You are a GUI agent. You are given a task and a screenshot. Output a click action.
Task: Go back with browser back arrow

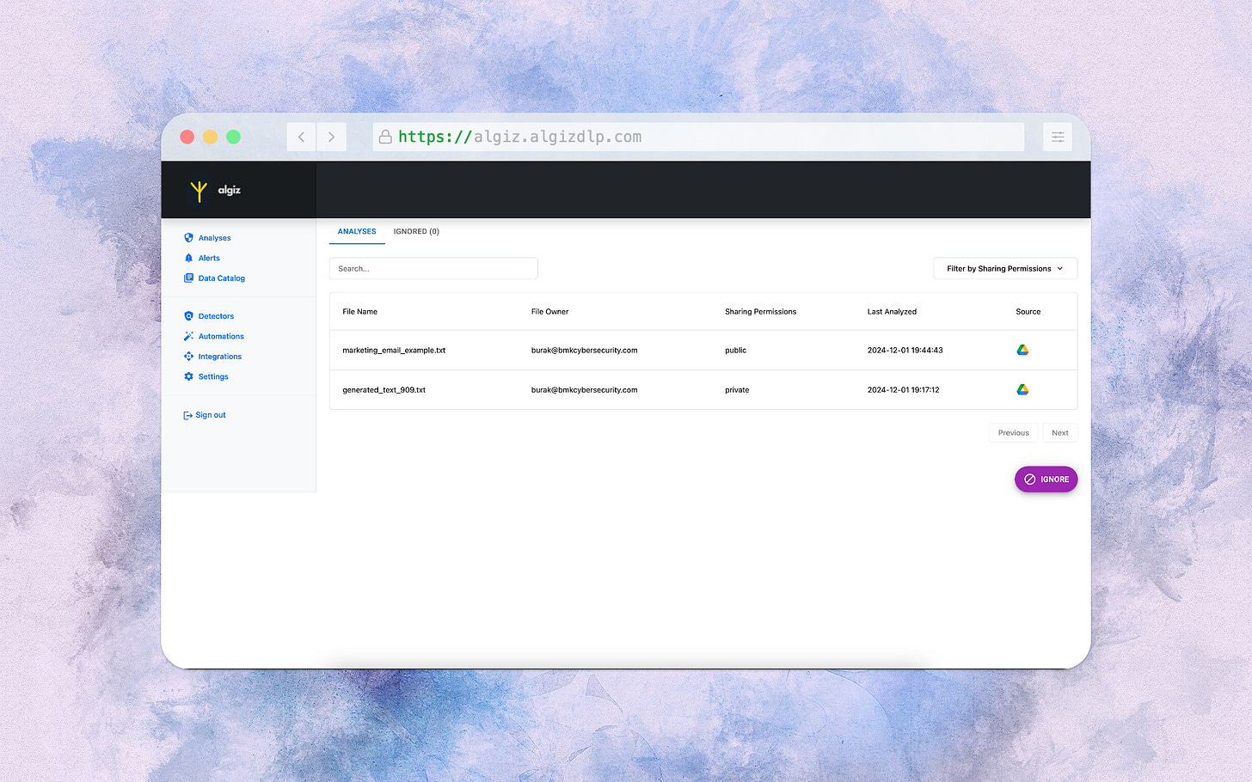point(301,137)
